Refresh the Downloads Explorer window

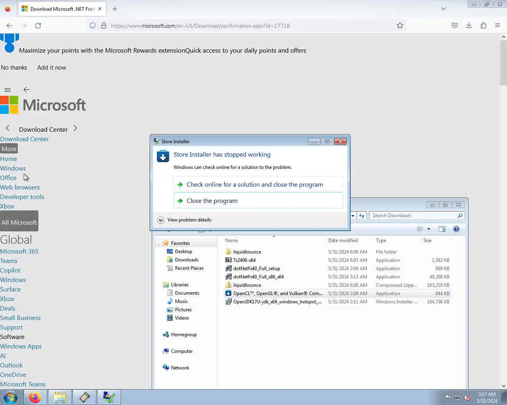pos(362,216)
